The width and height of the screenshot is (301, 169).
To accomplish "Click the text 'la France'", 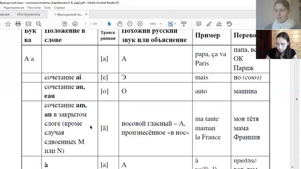I will (x=208, y=137).
